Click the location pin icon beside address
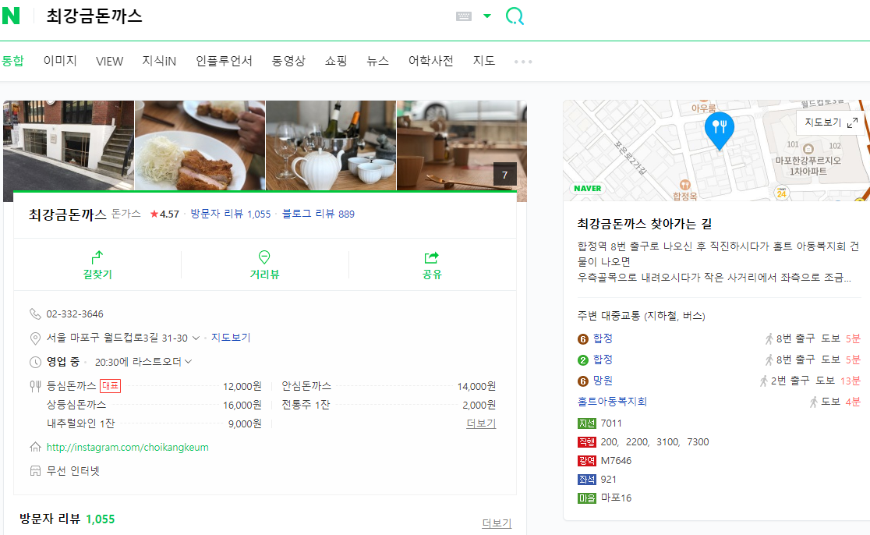The image size is (870, 535). pos(35,338)
